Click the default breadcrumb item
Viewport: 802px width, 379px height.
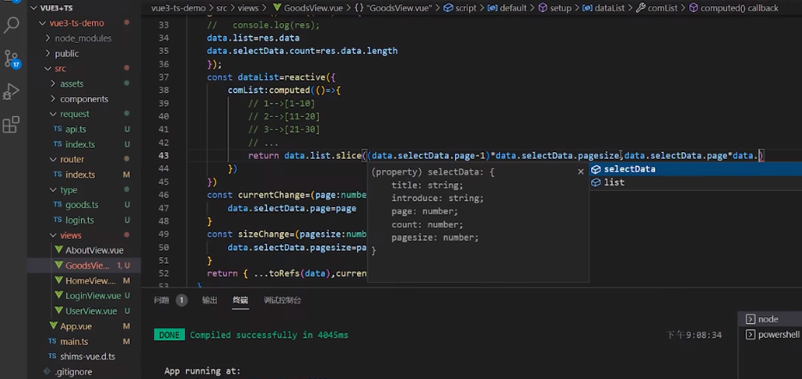pos(508,8)
